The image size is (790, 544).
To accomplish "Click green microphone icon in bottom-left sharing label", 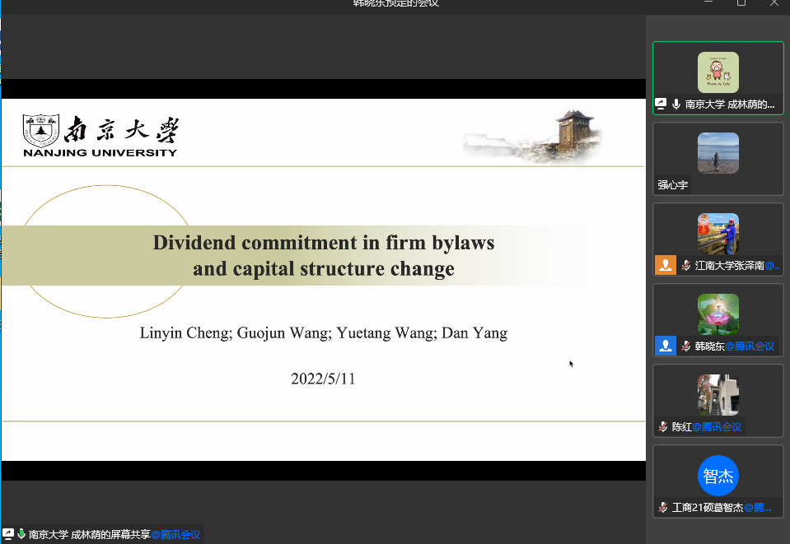I will pyautogui.click(x=21, y=534).
